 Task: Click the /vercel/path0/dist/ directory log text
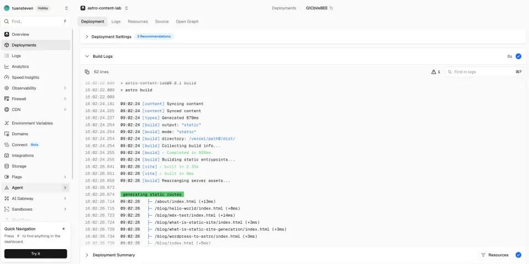pos(212,139)
